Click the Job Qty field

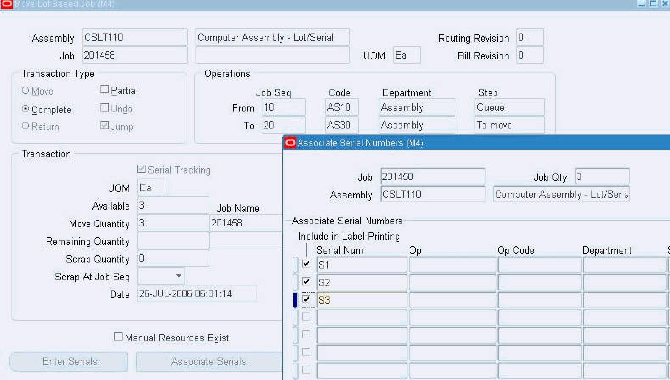click(x=602, y=176)
